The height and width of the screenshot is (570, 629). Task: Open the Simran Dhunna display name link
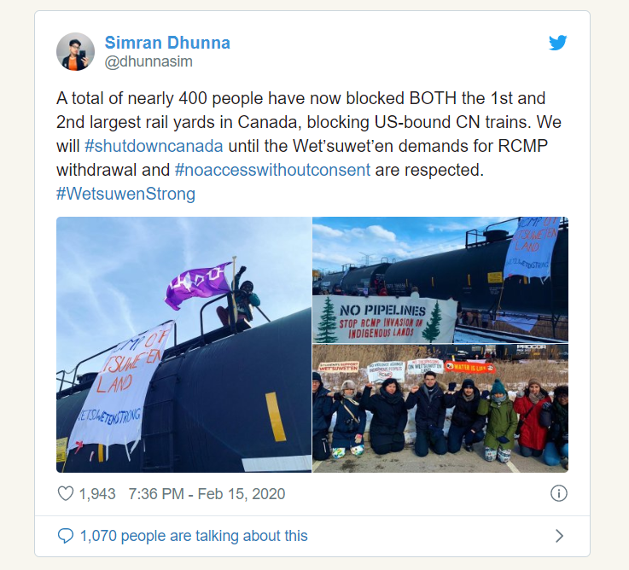167,43
